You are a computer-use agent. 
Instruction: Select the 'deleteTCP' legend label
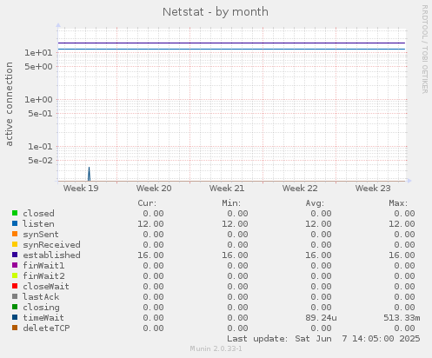46,328
